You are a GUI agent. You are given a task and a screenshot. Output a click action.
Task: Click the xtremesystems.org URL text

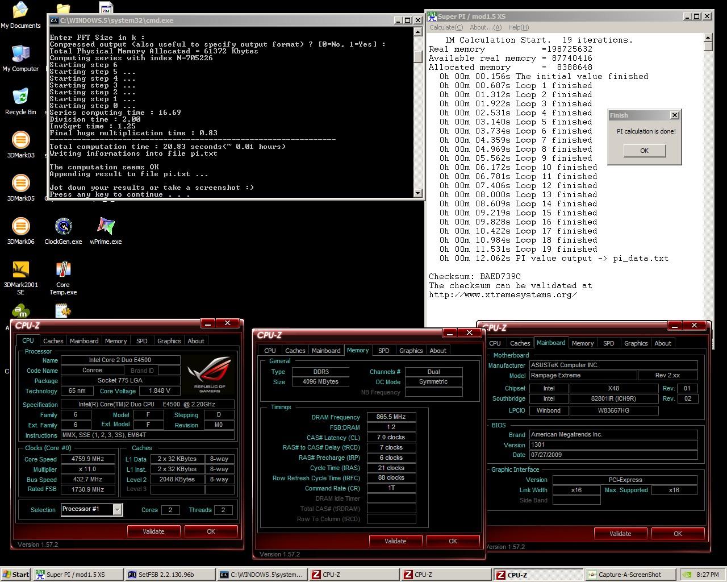coord(503,294)
